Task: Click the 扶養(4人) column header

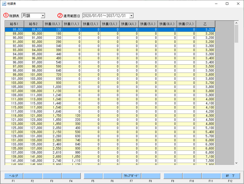Action: [129, 24]
